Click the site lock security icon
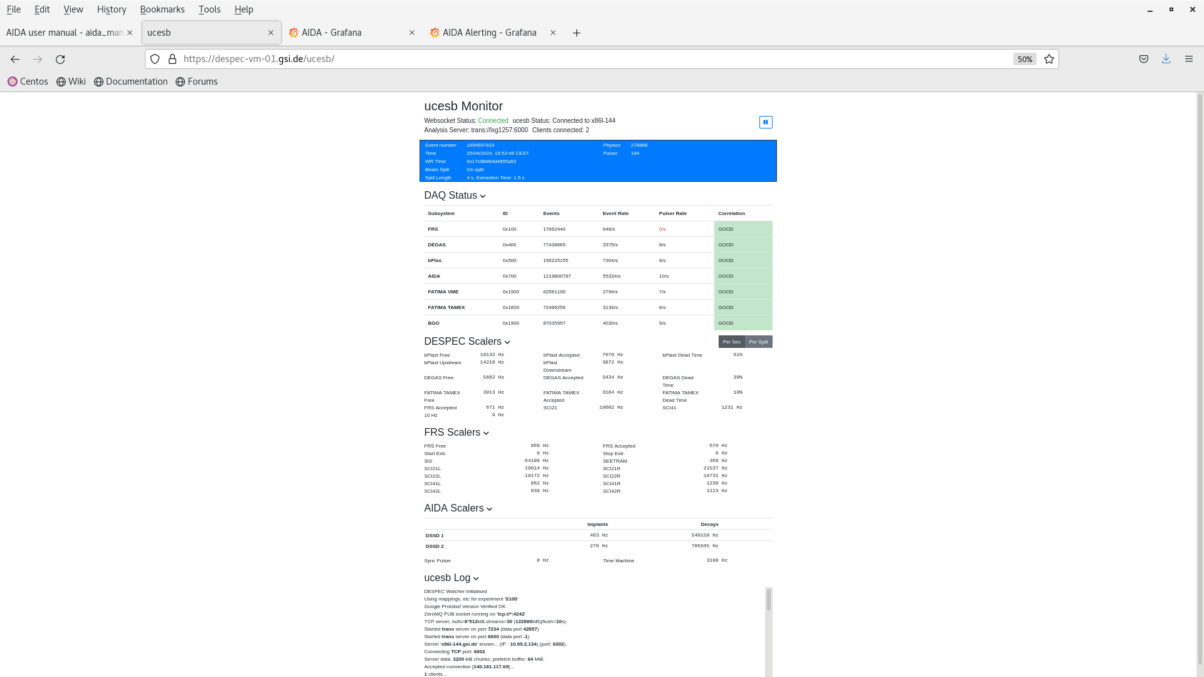This screenshot has width=1204, height=677. click(172, 59)
